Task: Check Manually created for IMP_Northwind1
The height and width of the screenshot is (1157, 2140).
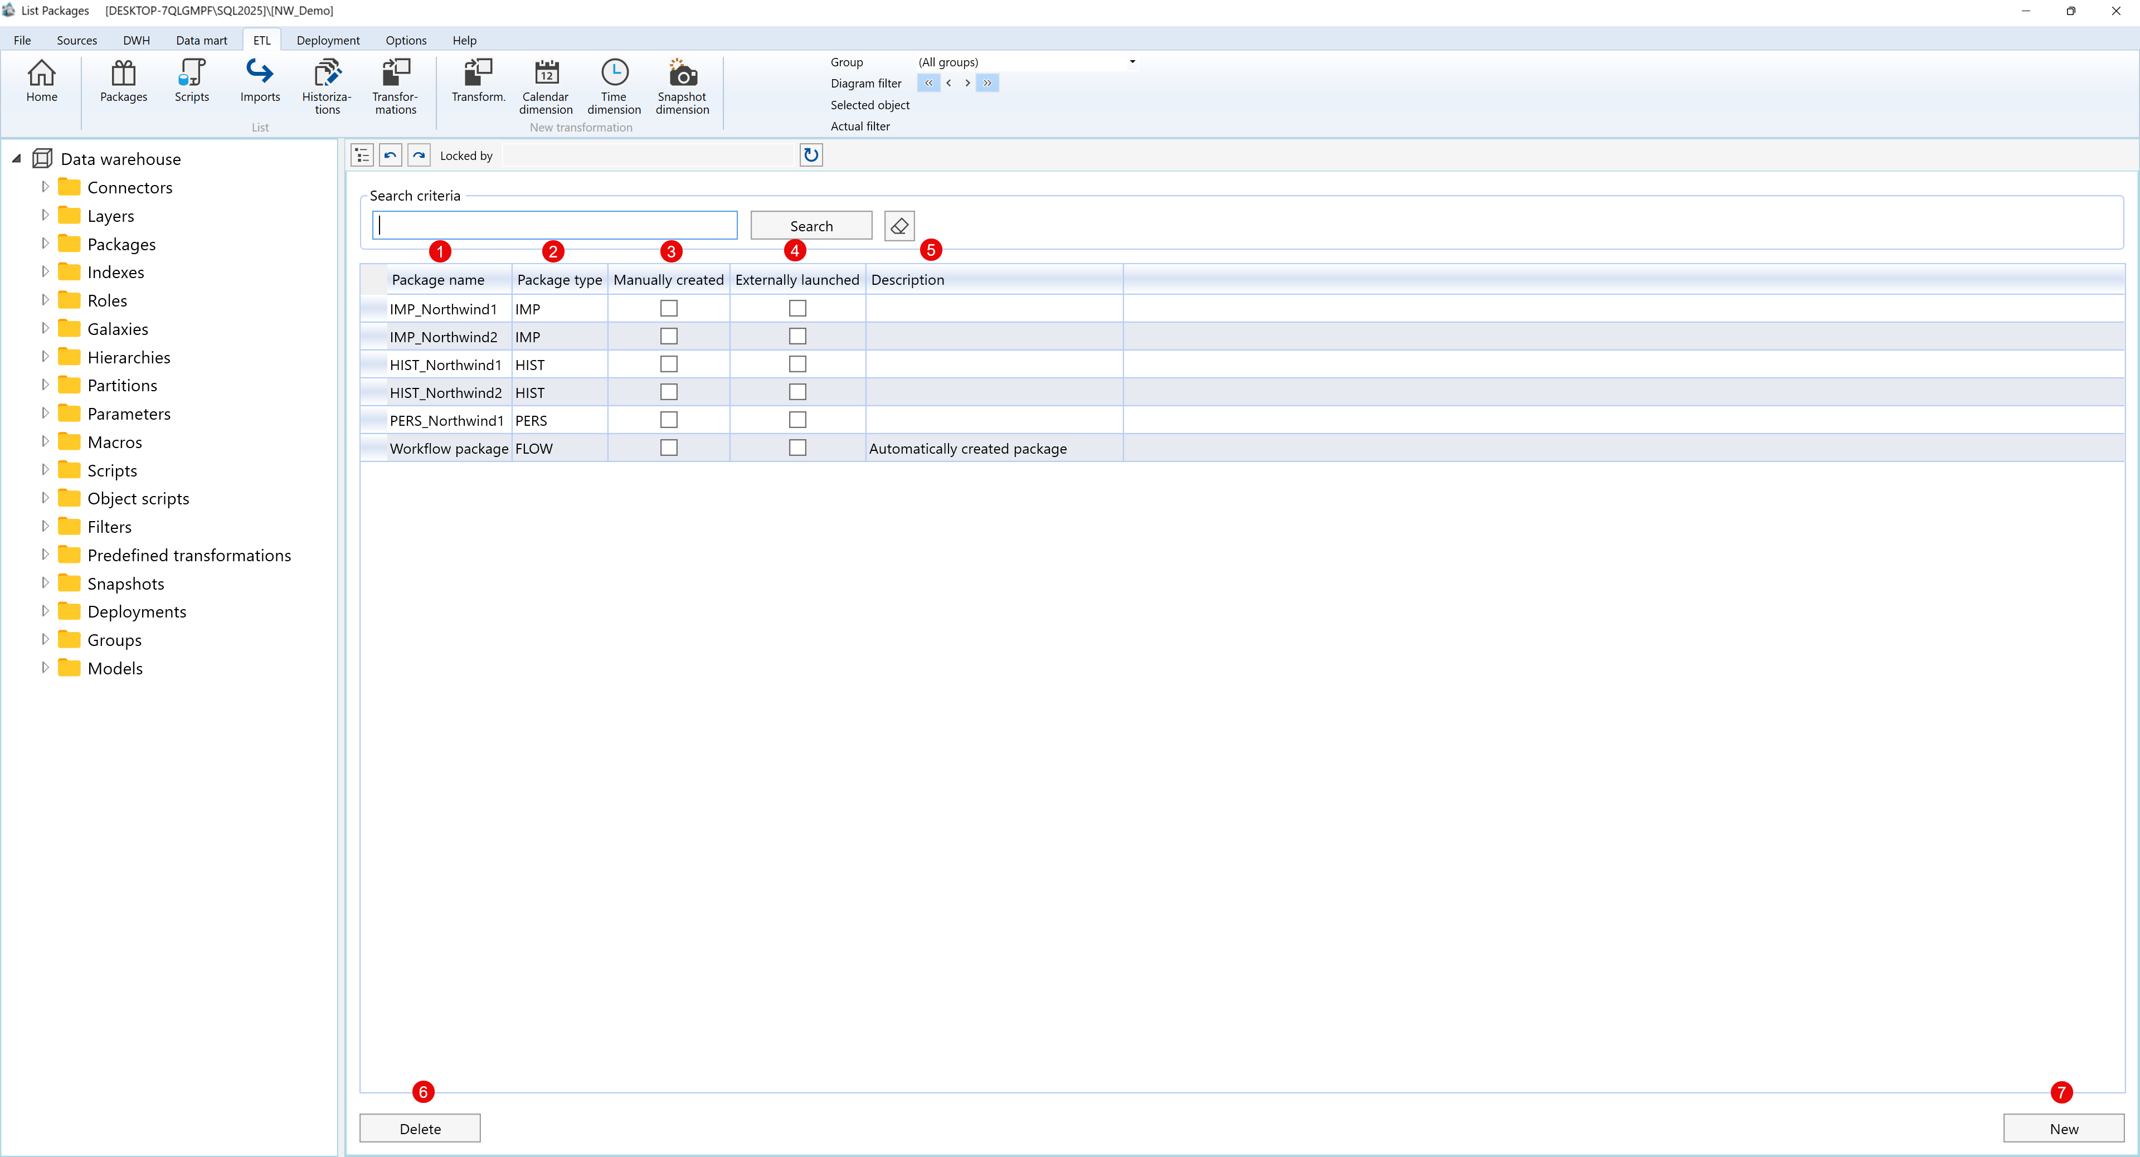Action: [668, 309]
